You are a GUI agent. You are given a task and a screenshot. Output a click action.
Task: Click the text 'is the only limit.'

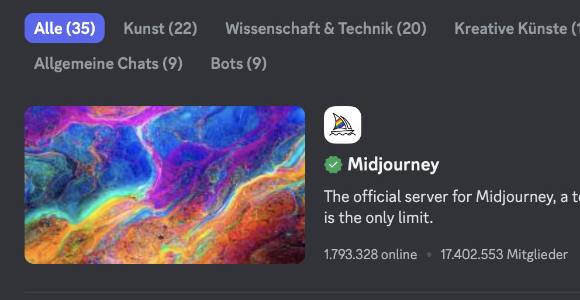click(378, 218)
